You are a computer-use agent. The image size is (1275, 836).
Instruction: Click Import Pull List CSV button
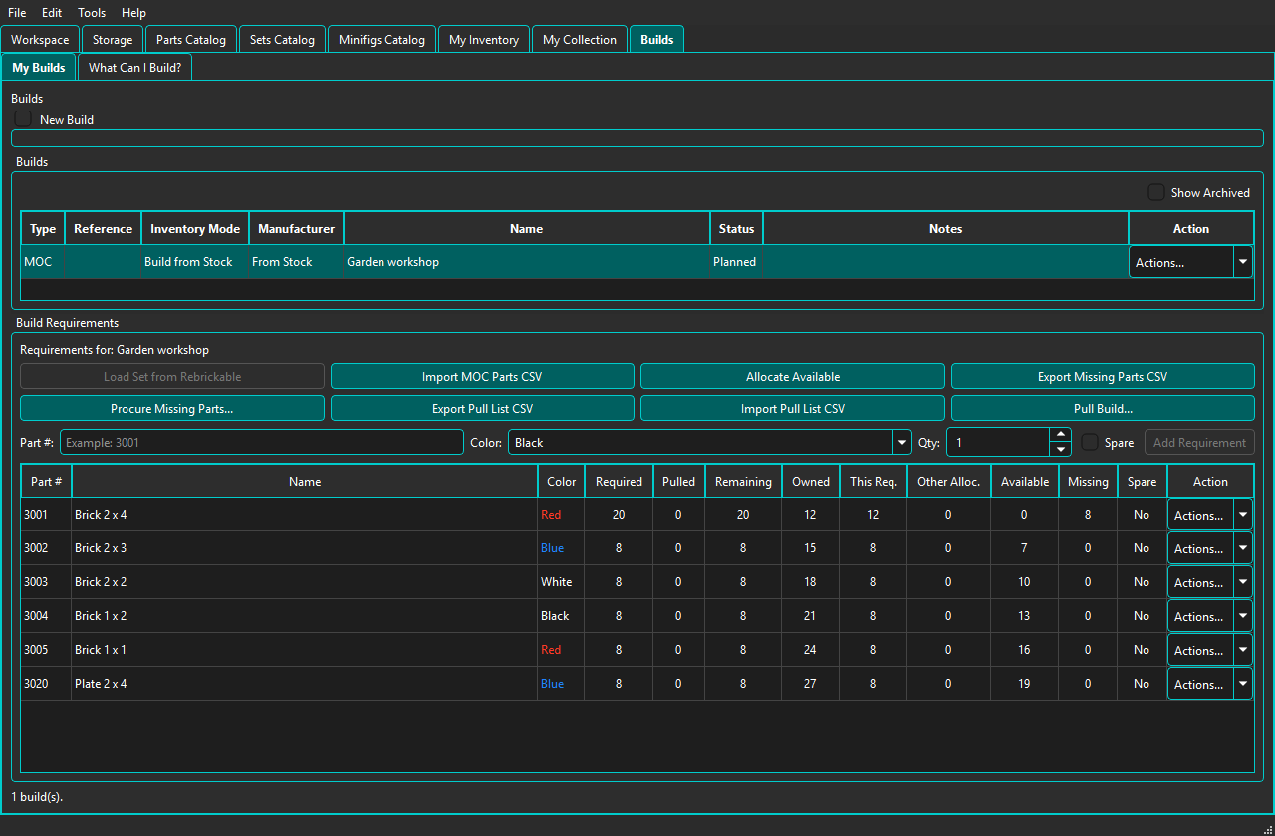[793, 409]
